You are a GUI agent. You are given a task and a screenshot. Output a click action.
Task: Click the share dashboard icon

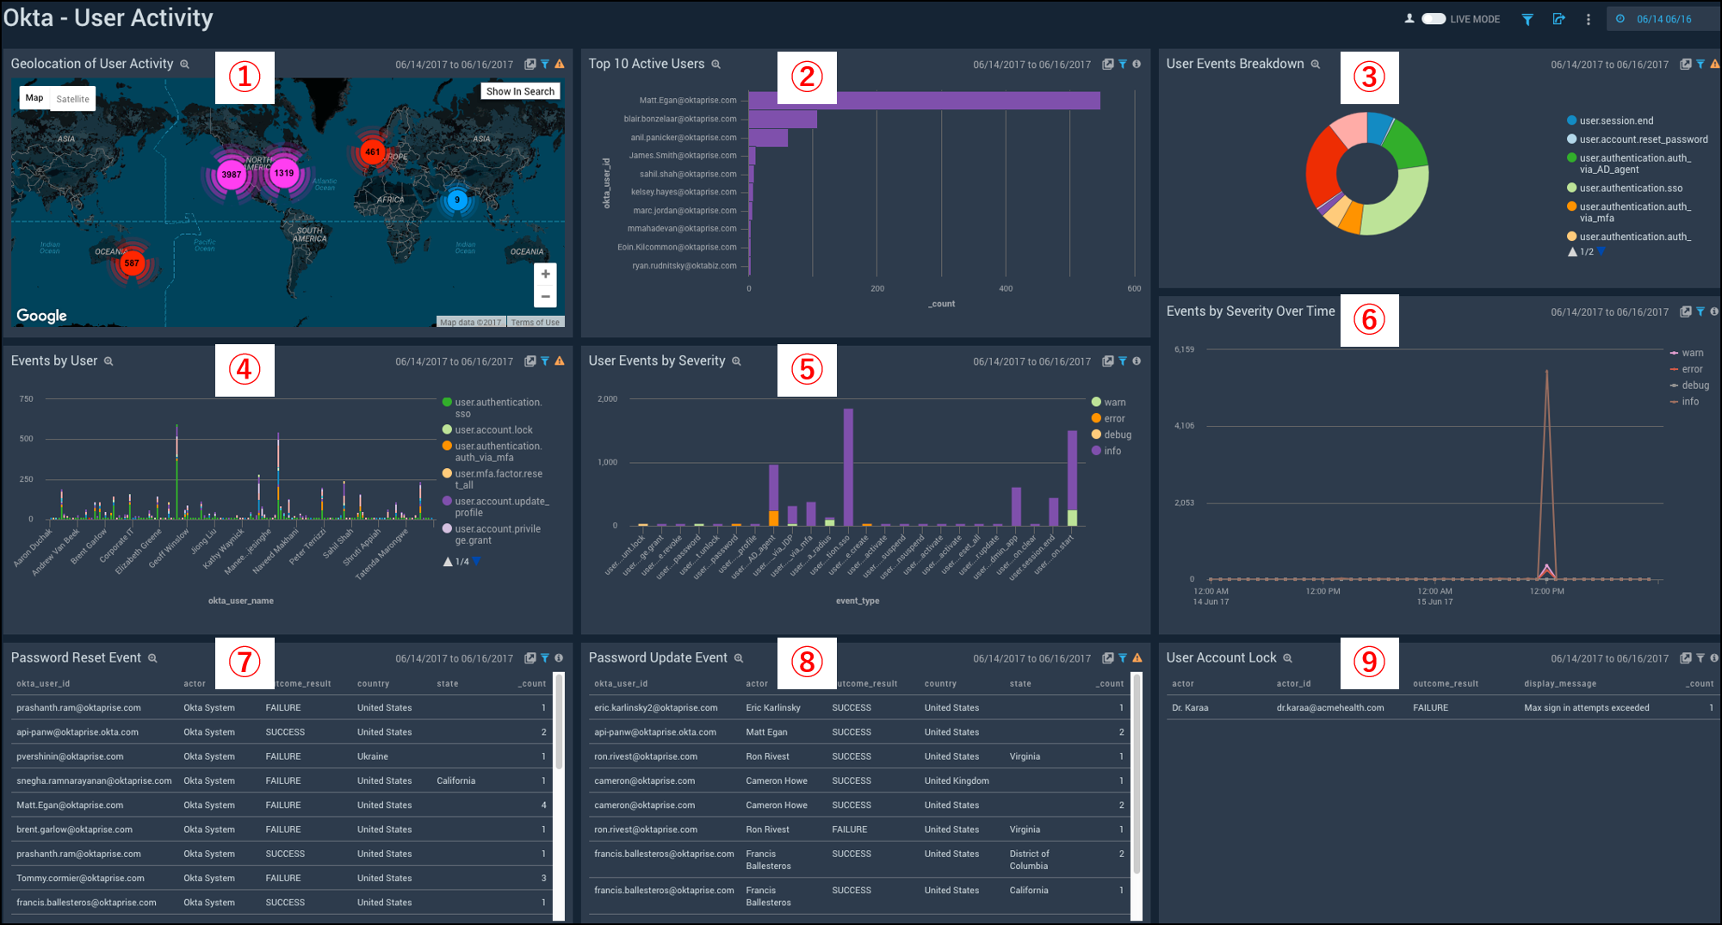[1558, 19]
